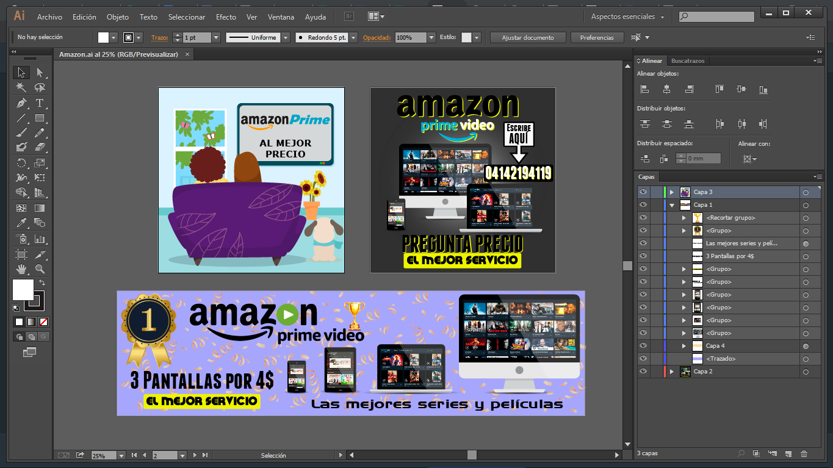
Task: Expand the Capa 4 sublayer
Action: click(684, 346)
